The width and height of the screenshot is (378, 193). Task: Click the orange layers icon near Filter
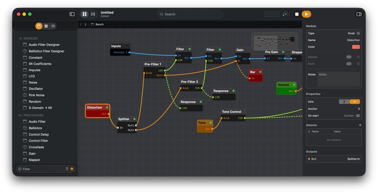point(72,169)
